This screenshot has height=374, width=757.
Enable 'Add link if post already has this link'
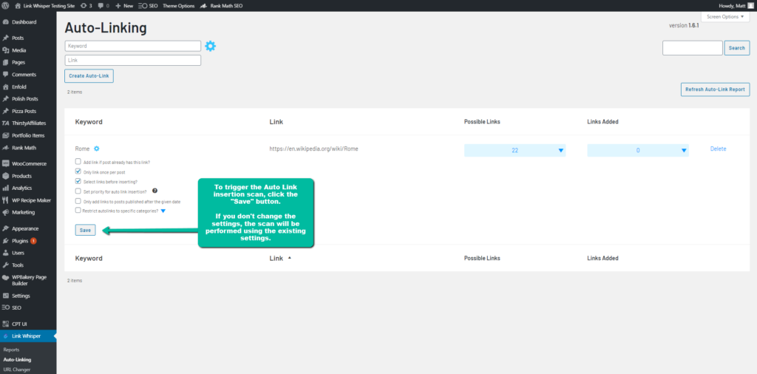click(78, 162)
